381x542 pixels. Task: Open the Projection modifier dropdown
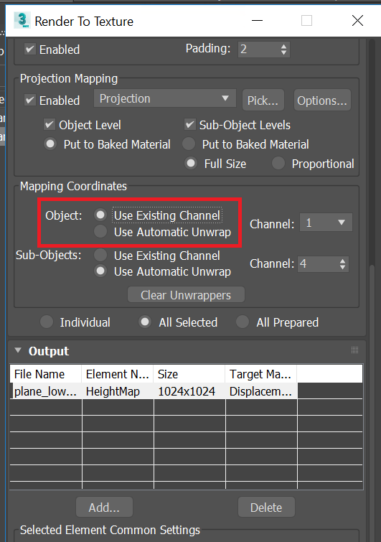click(x=165, y=98)
